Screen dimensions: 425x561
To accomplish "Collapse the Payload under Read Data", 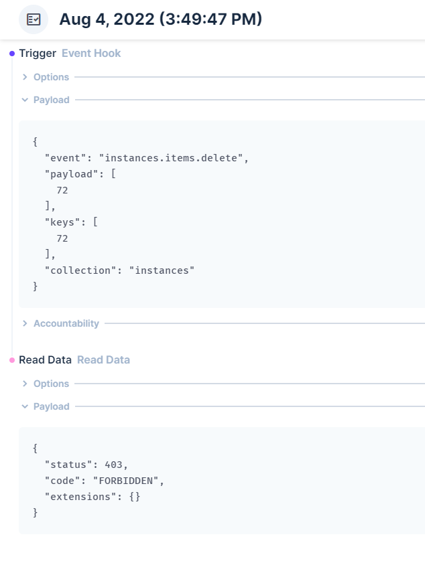I will pos(51,406).
